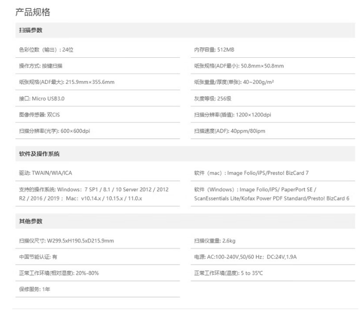Select the 扫描参数 section header
363x325 pixels.
31,30
